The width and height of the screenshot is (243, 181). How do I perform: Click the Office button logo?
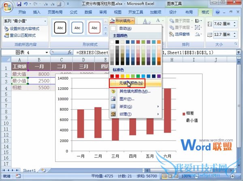pyautogui.click(x=7, y=7)
